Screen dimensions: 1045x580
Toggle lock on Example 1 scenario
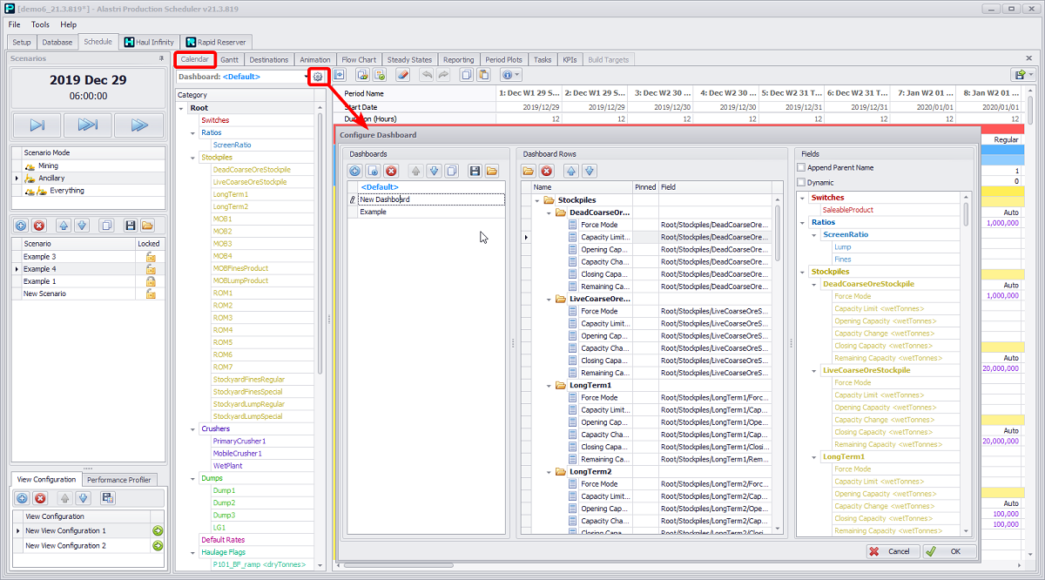150,281
